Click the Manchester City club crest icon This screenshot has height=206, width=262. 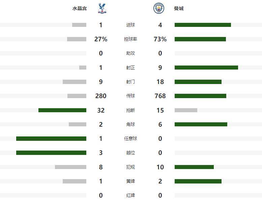(159, 8)
